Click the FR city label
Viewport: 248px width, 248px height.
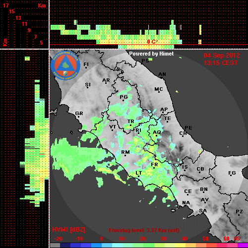point(154,165)
